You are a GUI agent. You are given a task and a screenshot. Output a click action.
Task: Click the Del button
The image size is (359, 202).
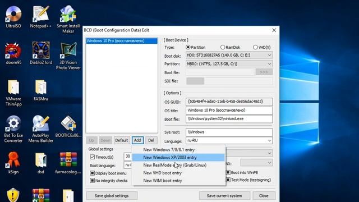click(151, 140)
